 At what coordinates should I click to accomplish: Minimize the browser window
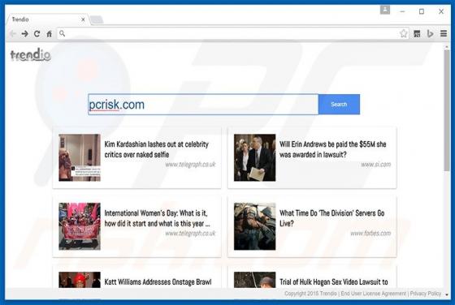[x=402, y=11]
